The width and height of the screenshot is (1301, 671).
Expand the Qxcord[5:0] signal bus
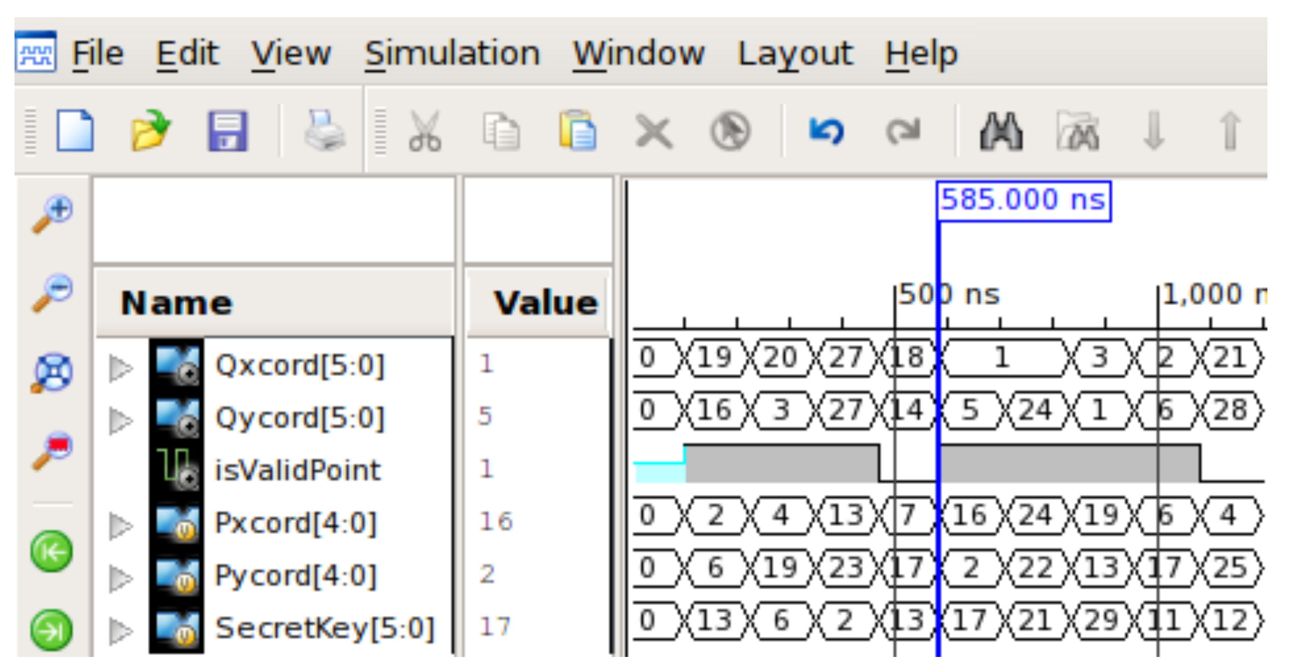coord(120,368)
